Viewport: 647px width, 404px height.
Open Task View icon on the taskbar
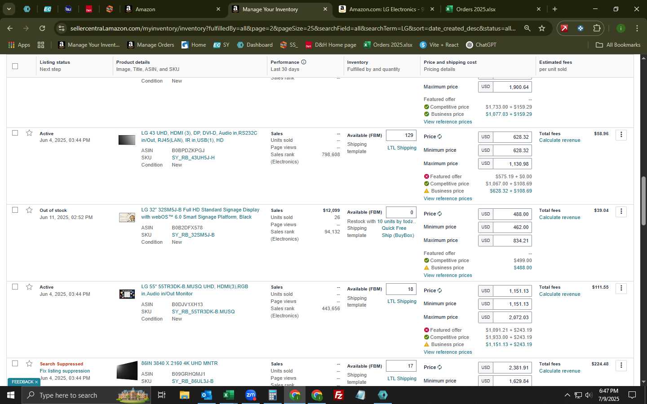click(162, 395)
